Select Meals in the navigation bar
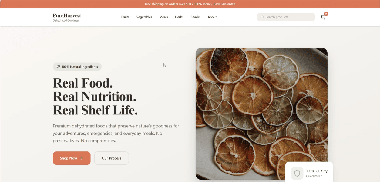Screen dimensions: 380x182 [163, 17]
